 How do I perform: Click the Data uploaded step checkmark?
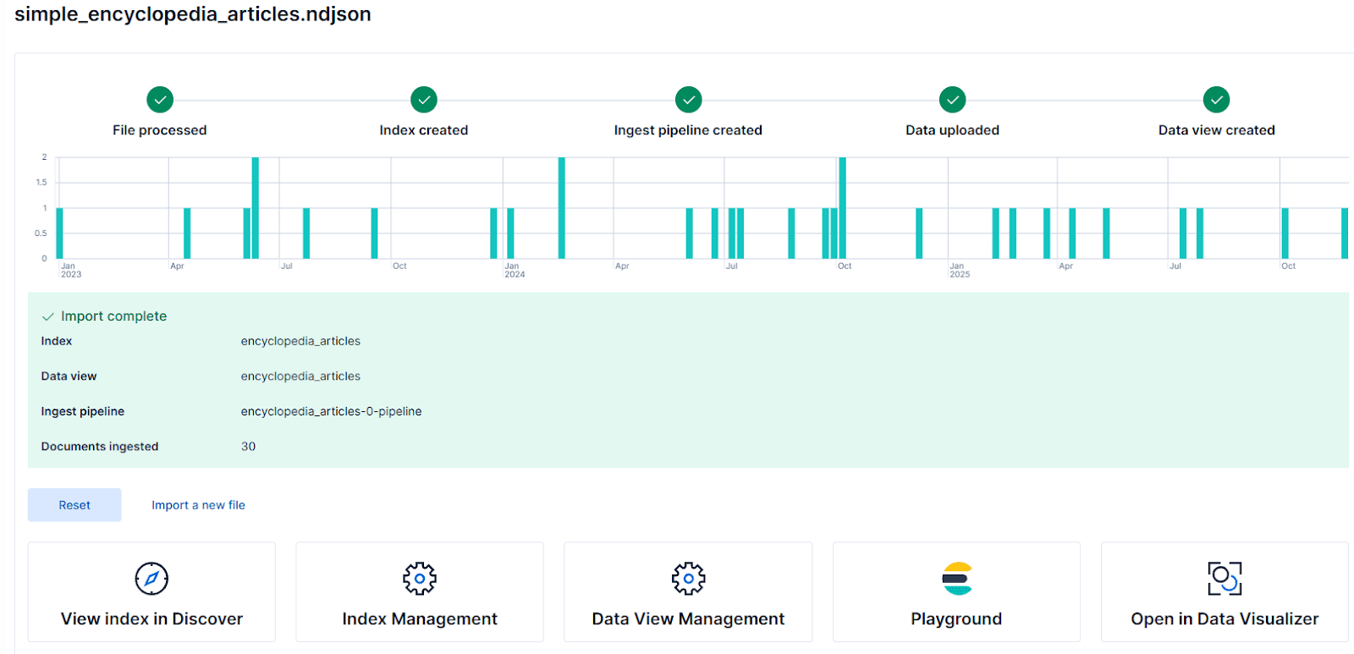(x=952, y=100)
